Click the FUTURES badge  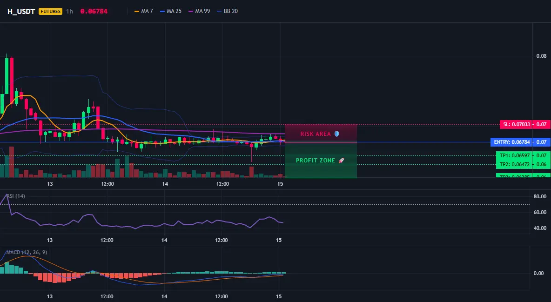(x=51, y=11)
